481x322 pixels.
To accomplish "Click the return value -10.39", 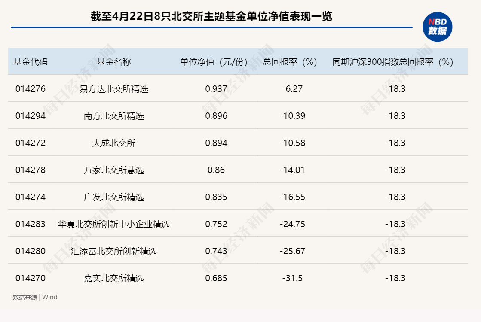I will pos(292,116).
